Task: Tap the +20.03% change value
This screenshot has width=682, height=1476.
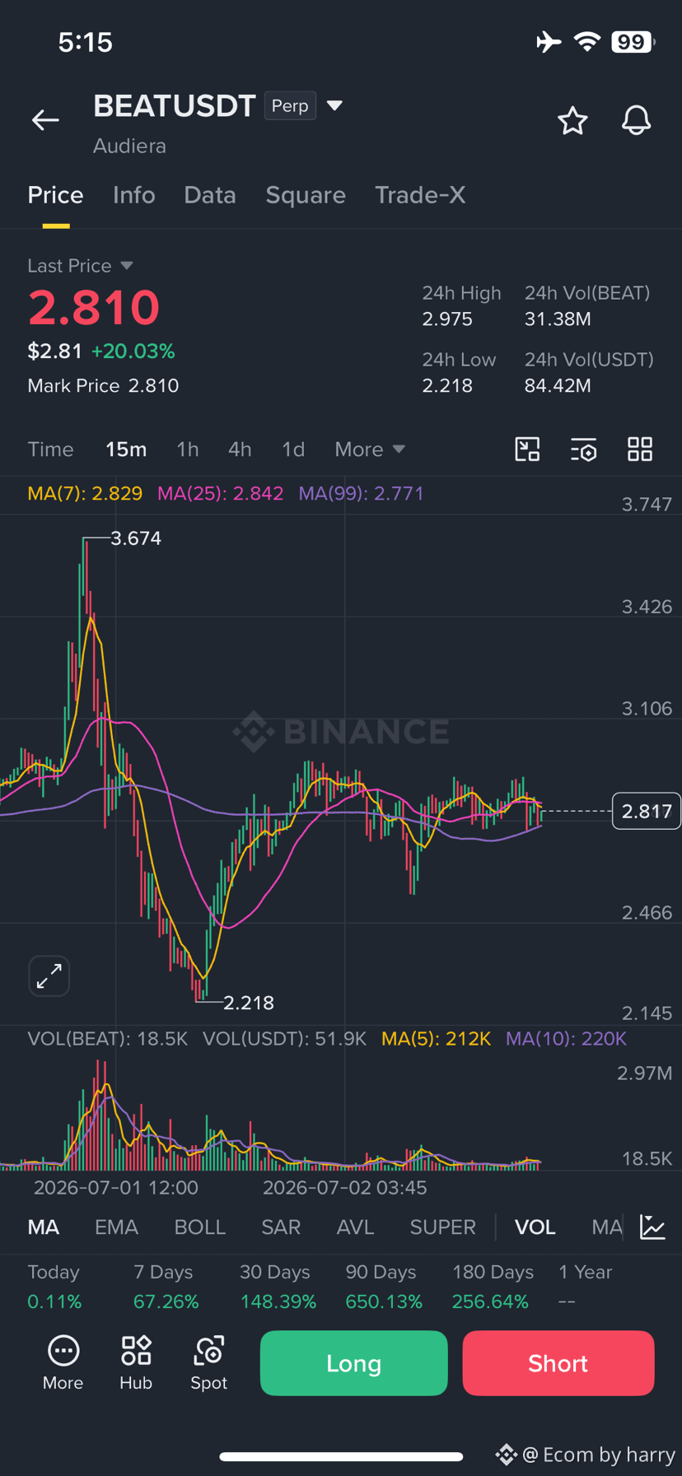Action: pyautogui.click(x=133, y=352)
